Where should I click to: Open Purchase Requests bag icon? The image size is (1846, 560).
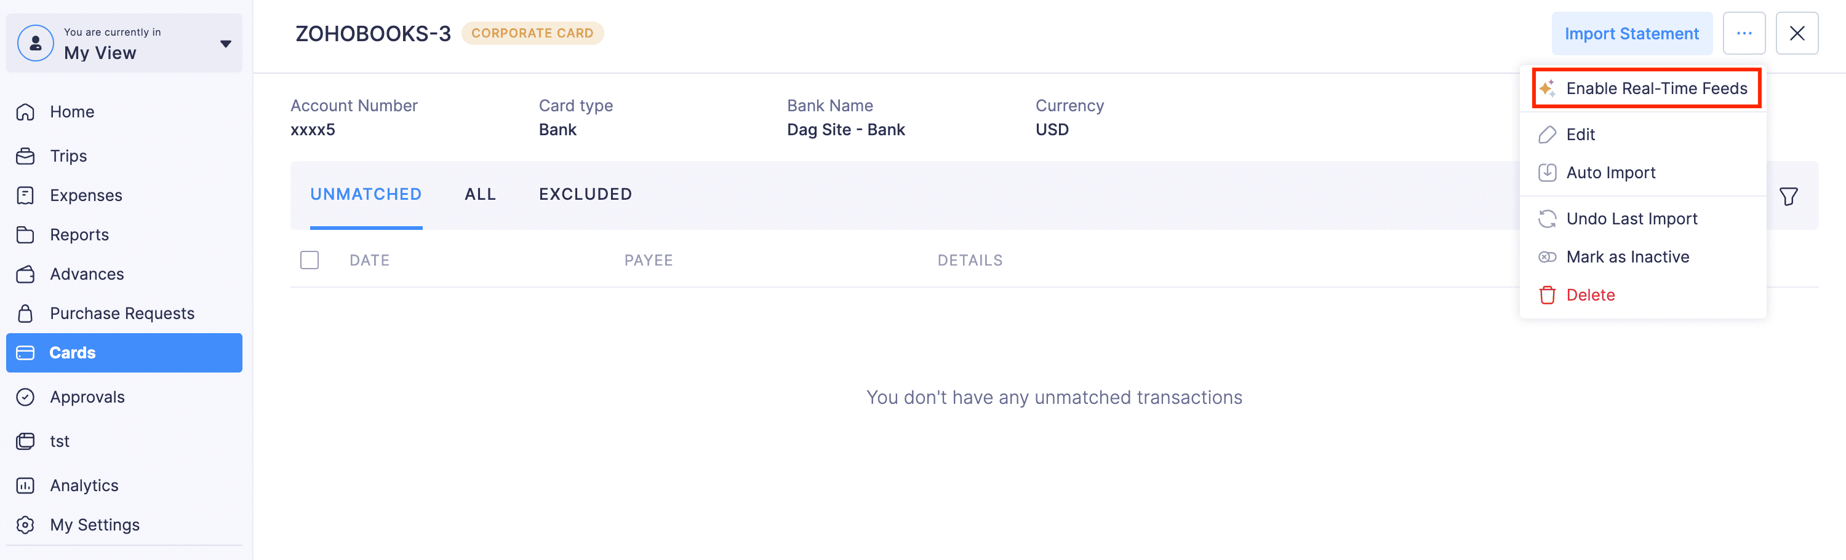(x=26, y=314)
